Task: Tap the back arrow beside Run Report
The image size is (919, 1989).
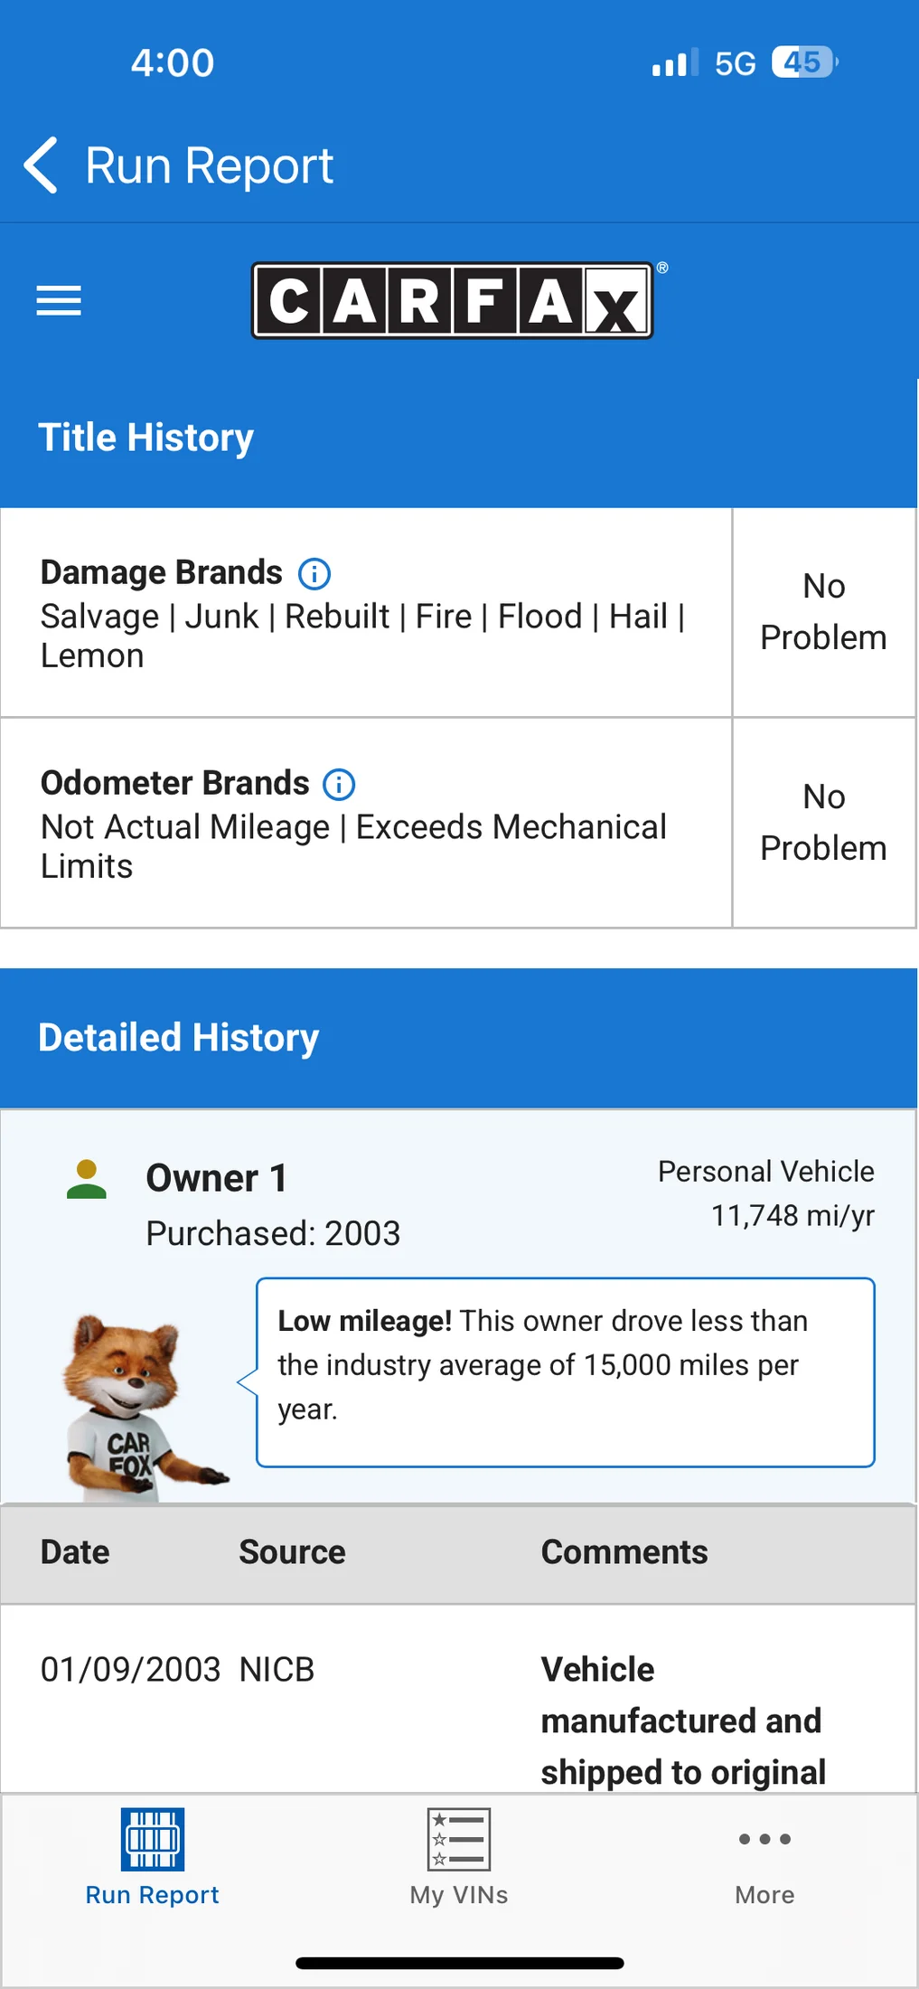Action: [42, 165]
